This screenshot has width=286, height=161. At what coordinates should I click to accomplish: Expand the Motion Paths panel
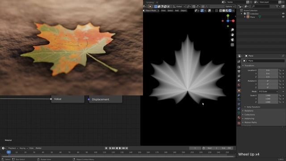pyautogui.click(x=250, y=122)
